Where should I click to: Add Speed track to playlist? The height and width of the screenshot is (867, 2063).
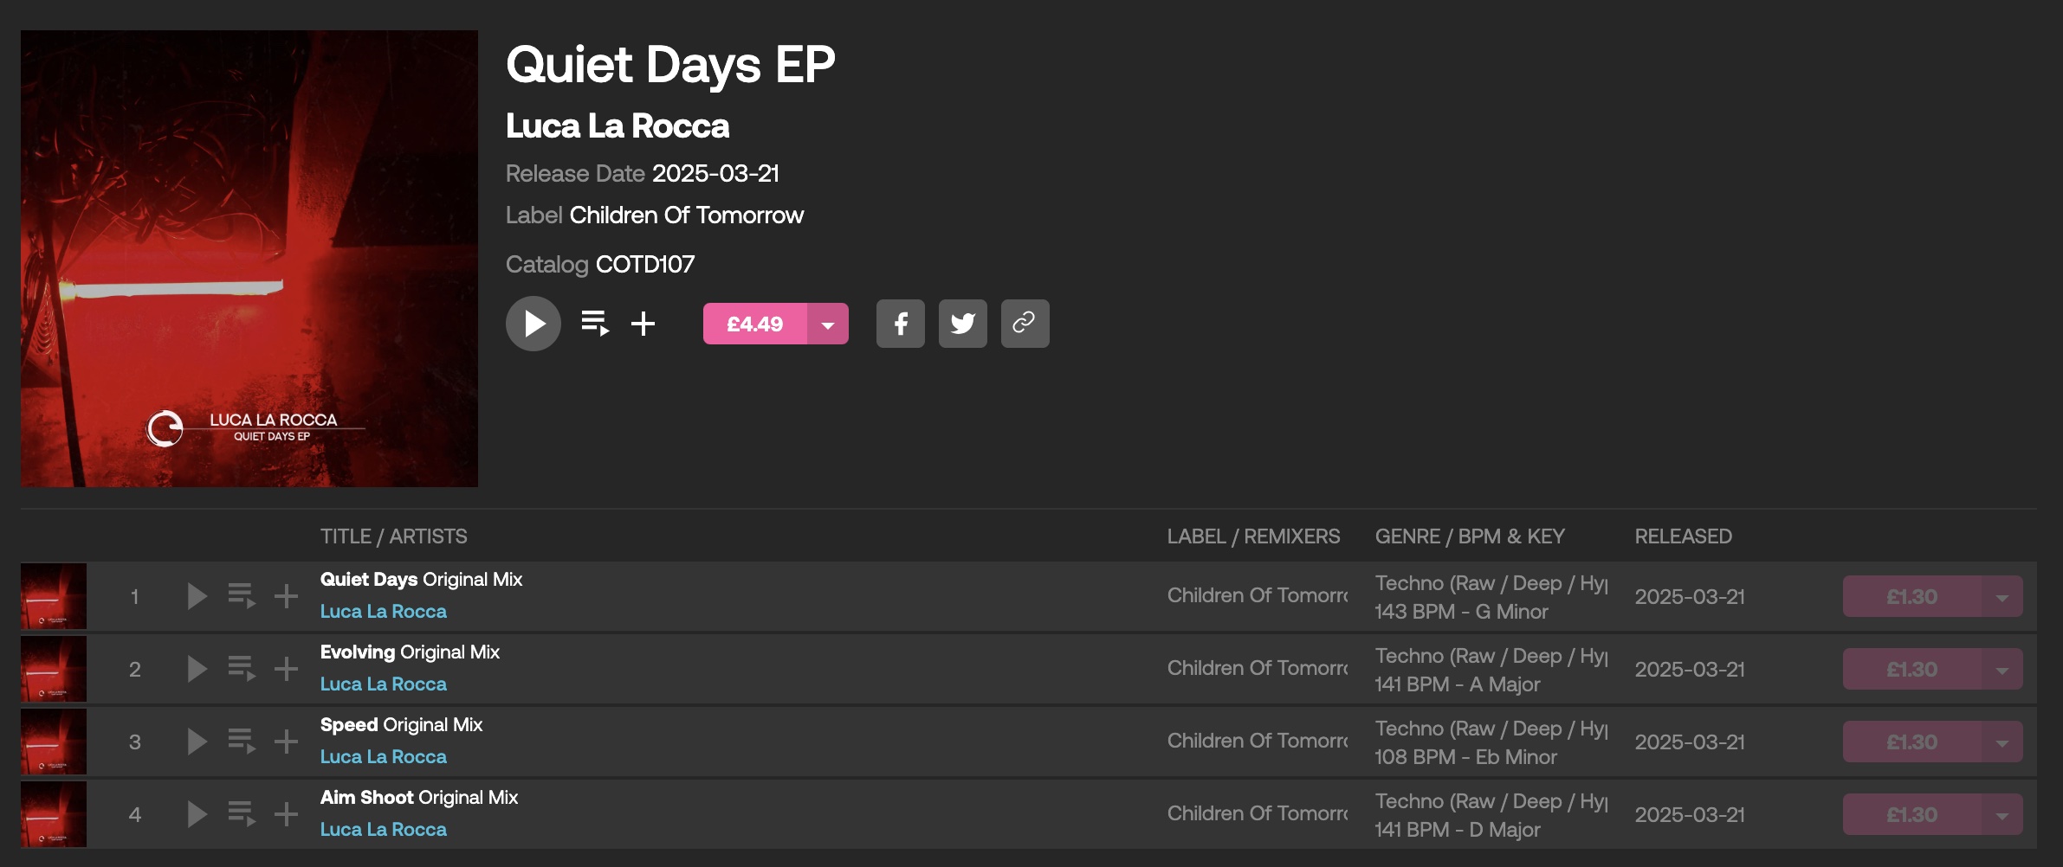coord(286,742)
